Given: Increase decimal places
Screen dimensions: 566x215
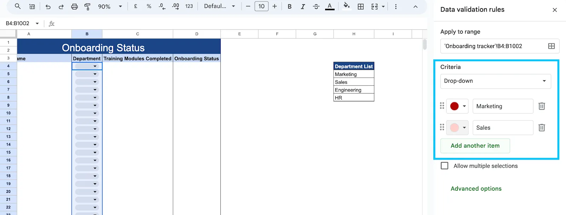Looking at the screenshot, I should [175, 6].
